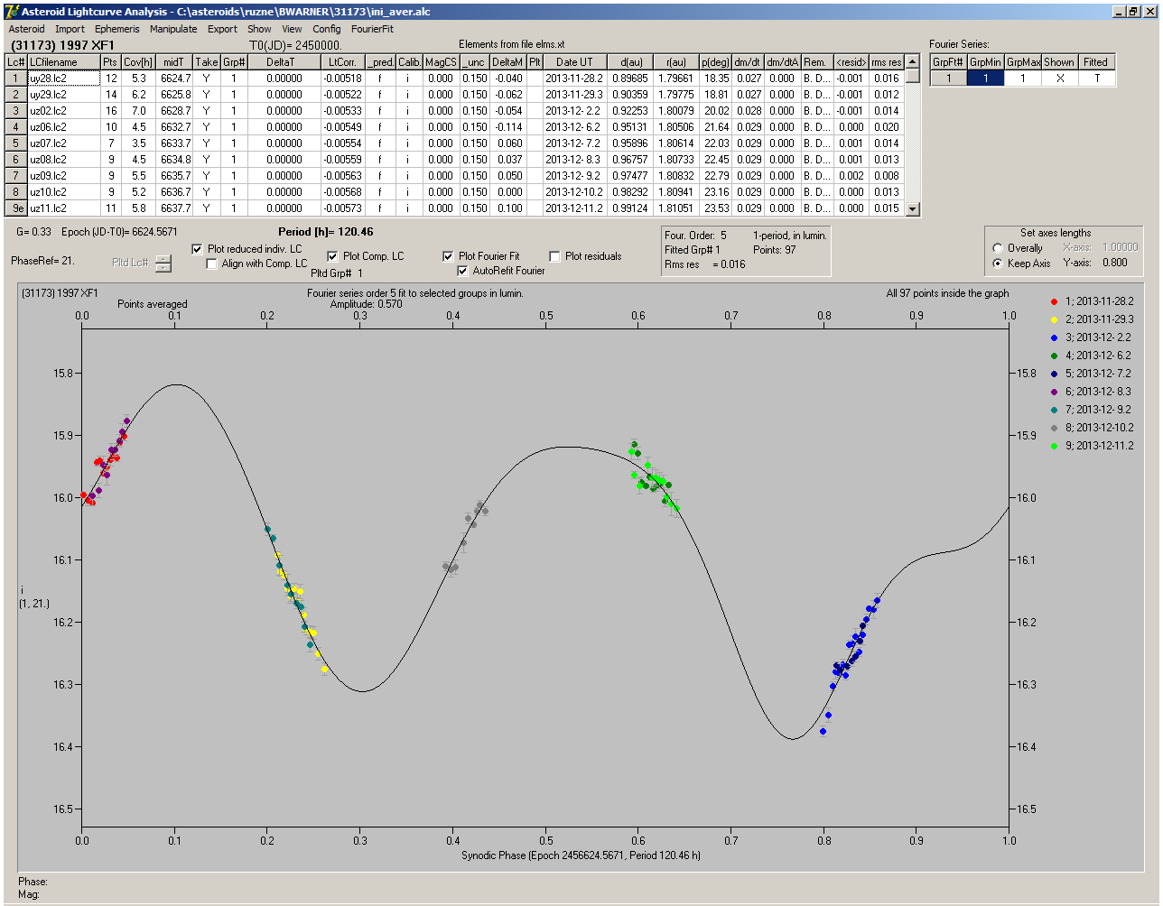Click the midT column header
Viewport: 1163px width, 906px height.
(174, 62)
